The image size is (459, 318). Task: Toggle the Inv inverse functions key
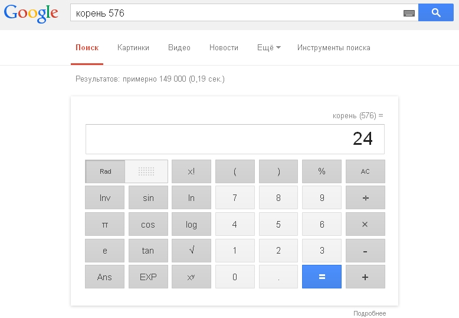(x=104, y=198)
